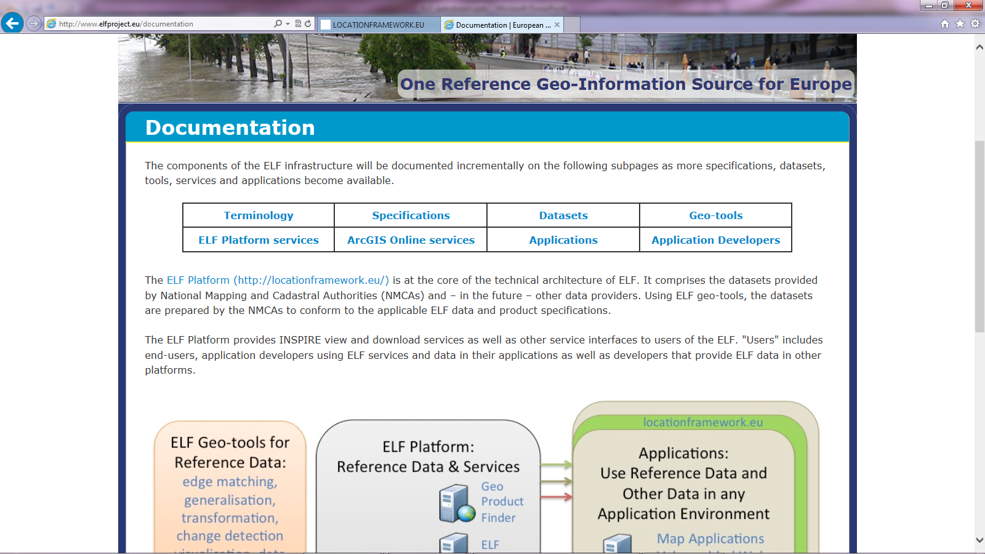This screenshot has width=985, height=554.
Task: Click the 'ELF Geo-tools for Reference Data' box heading
Action: [230, 452]
